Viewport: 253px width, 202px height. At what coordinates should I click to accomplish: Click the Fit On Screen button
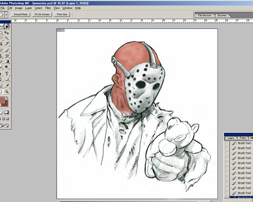[42, 15]
